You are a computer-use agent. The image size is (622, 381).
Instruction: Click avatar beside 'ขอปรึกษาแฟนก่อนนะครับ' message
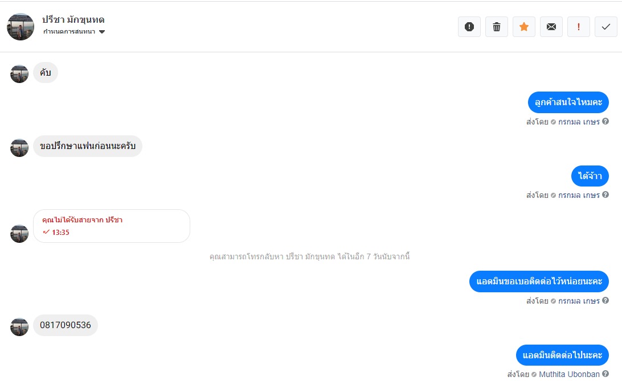(x=19, y=147)
